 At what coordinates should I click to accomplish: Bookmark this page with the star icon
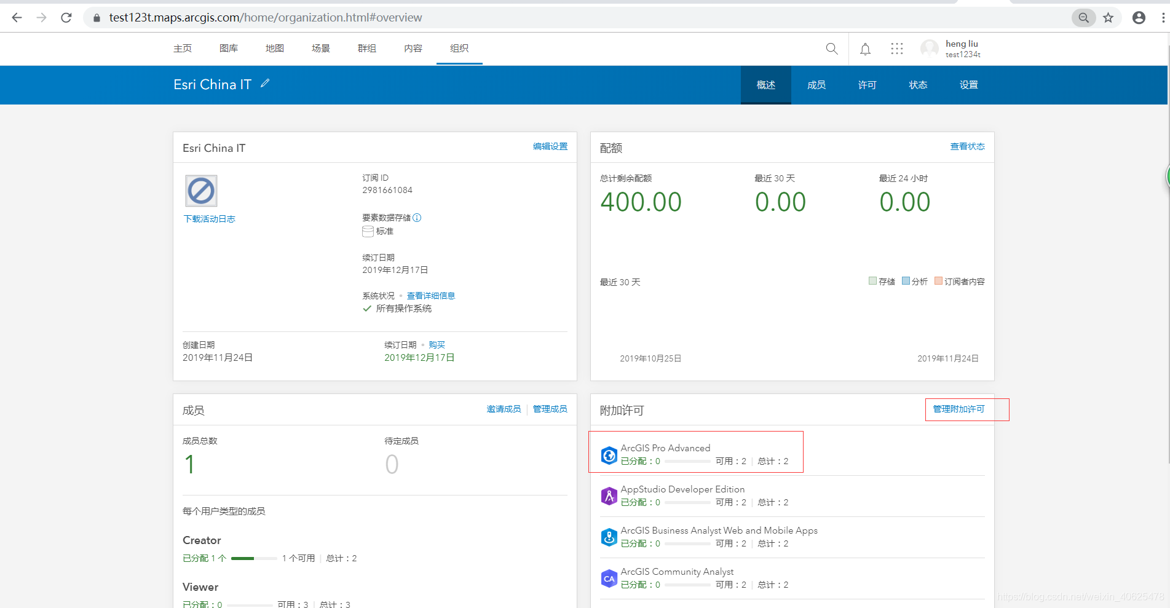pyautogui.click(x=1108, y=18)
